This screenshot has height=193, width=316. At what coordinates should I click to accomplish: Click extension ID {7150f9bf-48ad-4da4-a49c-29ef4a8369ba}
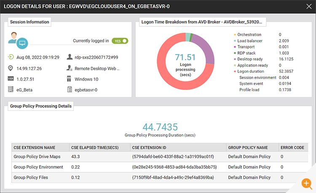(x=173, y=177)
